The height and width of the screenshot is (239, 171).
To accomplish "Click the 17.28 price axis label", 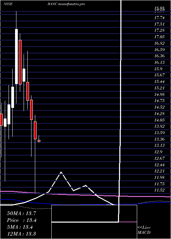I will [159, 30].
